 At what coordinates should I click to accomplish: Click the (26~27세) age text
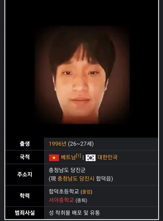(x=81, y=144)
